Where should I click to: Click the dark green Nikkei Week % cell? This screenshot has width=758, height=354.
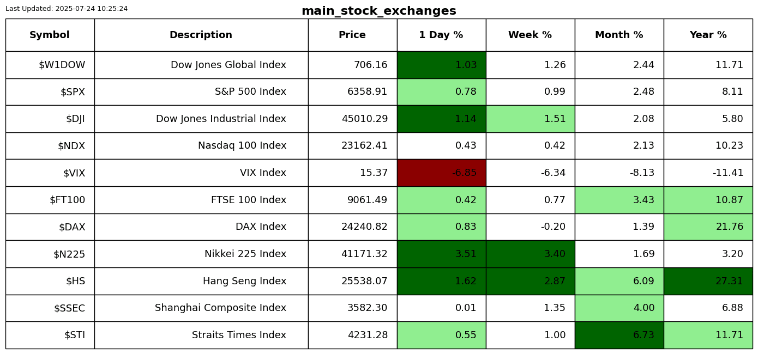530,254
